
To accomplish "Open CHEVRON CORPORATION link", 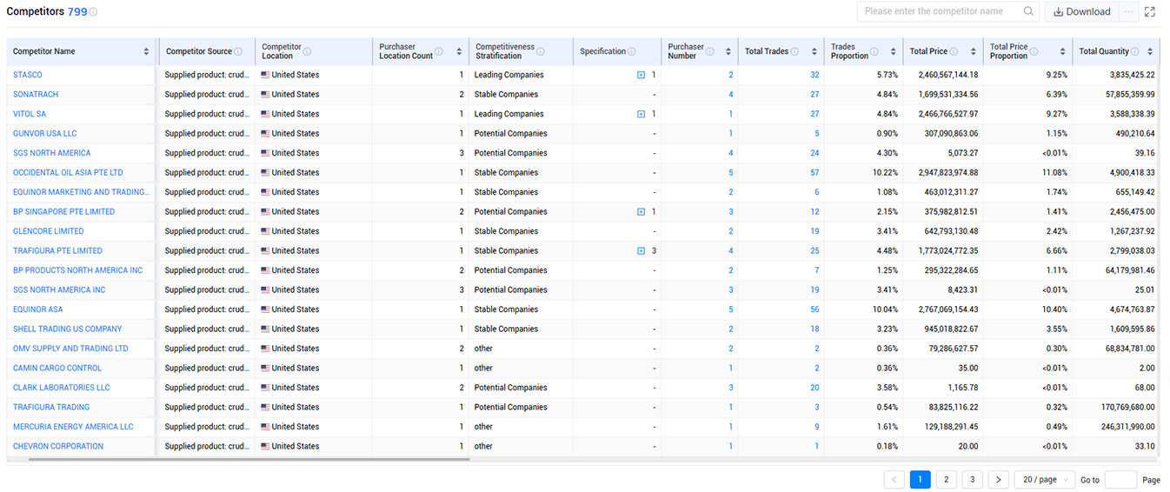I will click(x=58, y=447).
